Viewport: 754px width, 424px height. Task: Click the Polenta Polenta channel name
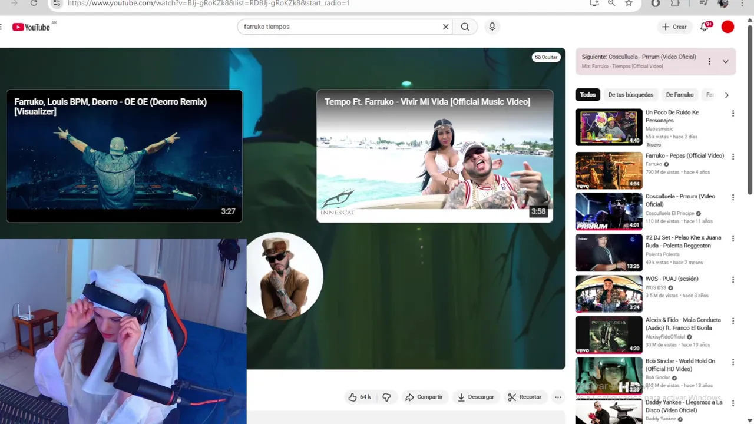[x=662, y=254]
